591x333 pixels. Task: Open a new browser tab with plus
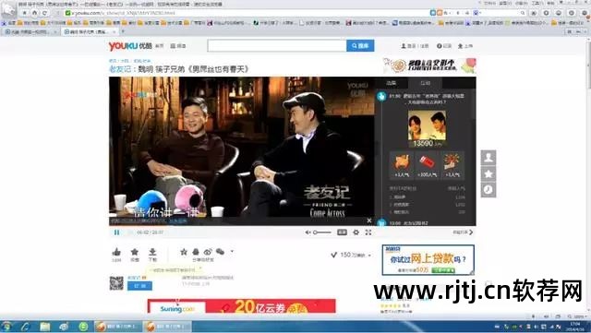click(123, 32)
